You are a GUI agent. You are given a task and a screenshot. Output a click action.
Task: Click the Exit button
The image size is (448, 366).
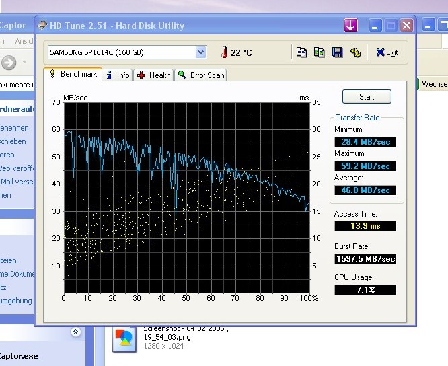click(x=387, y=52)
